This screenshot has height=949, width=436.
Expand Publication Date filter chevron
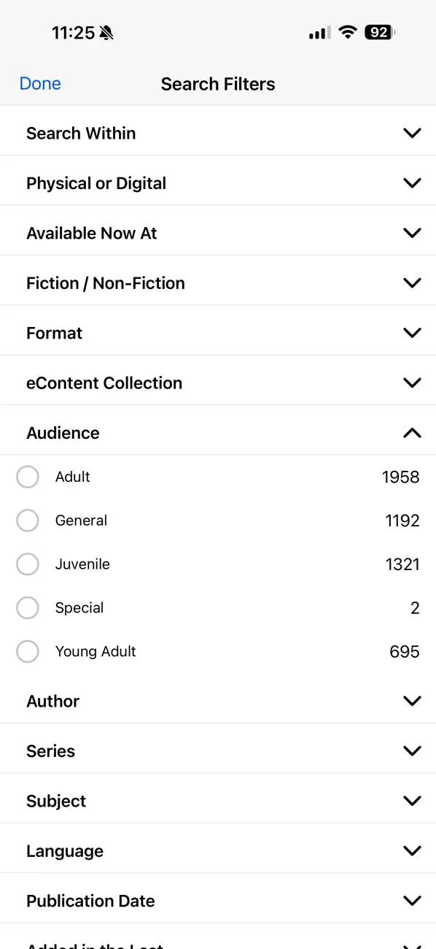[412, 901]
